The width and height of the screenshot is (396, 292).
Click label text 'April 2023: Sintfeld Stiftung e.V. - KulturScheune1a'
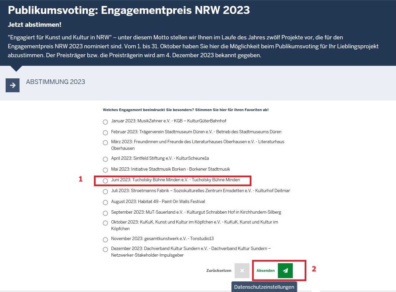coord(160,158)
